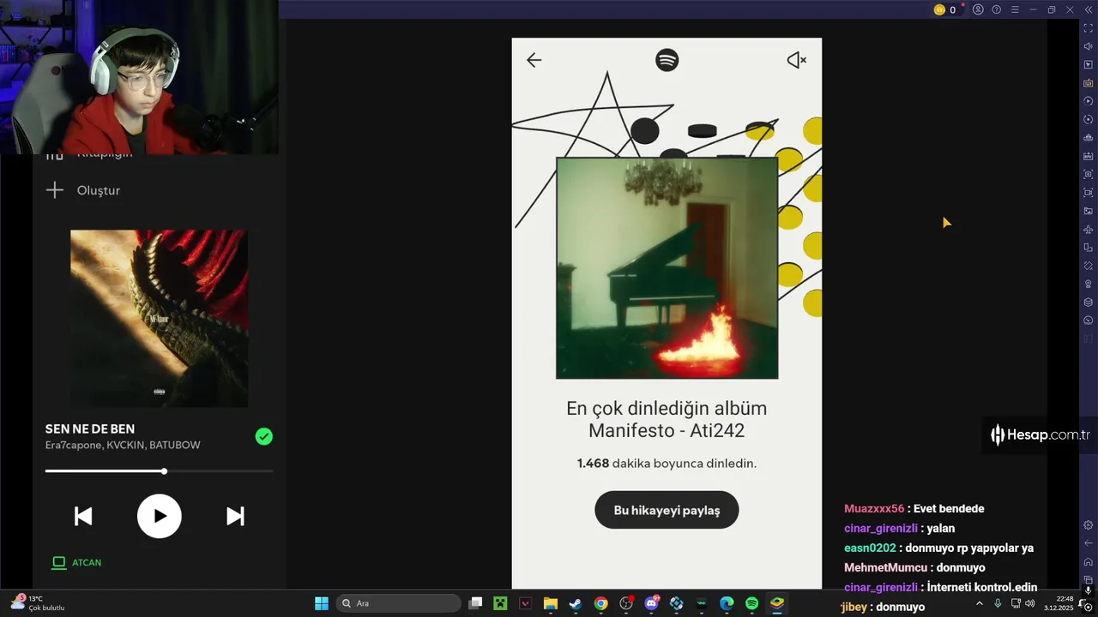Screen dimensions: 1098x617
Task: Open BlueStacks account profile icon
Action: pyautogui.click(x=978, y=9)
